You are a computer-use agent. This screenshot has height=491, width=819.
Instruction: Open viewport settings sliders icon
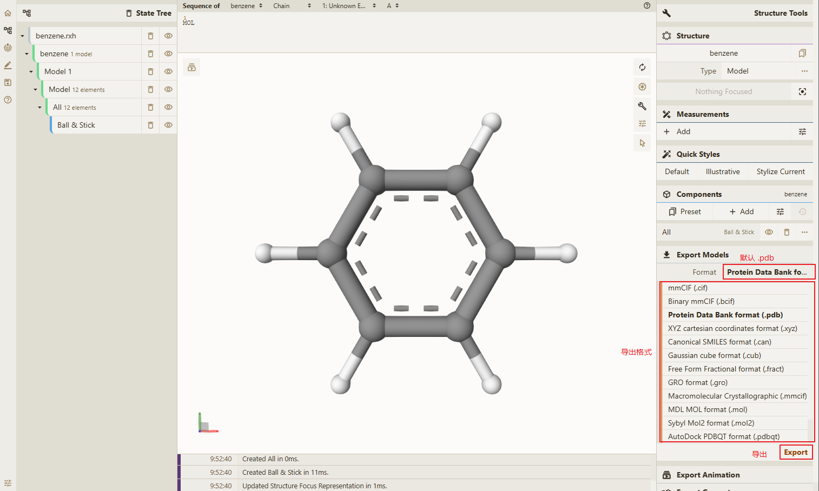642,124
